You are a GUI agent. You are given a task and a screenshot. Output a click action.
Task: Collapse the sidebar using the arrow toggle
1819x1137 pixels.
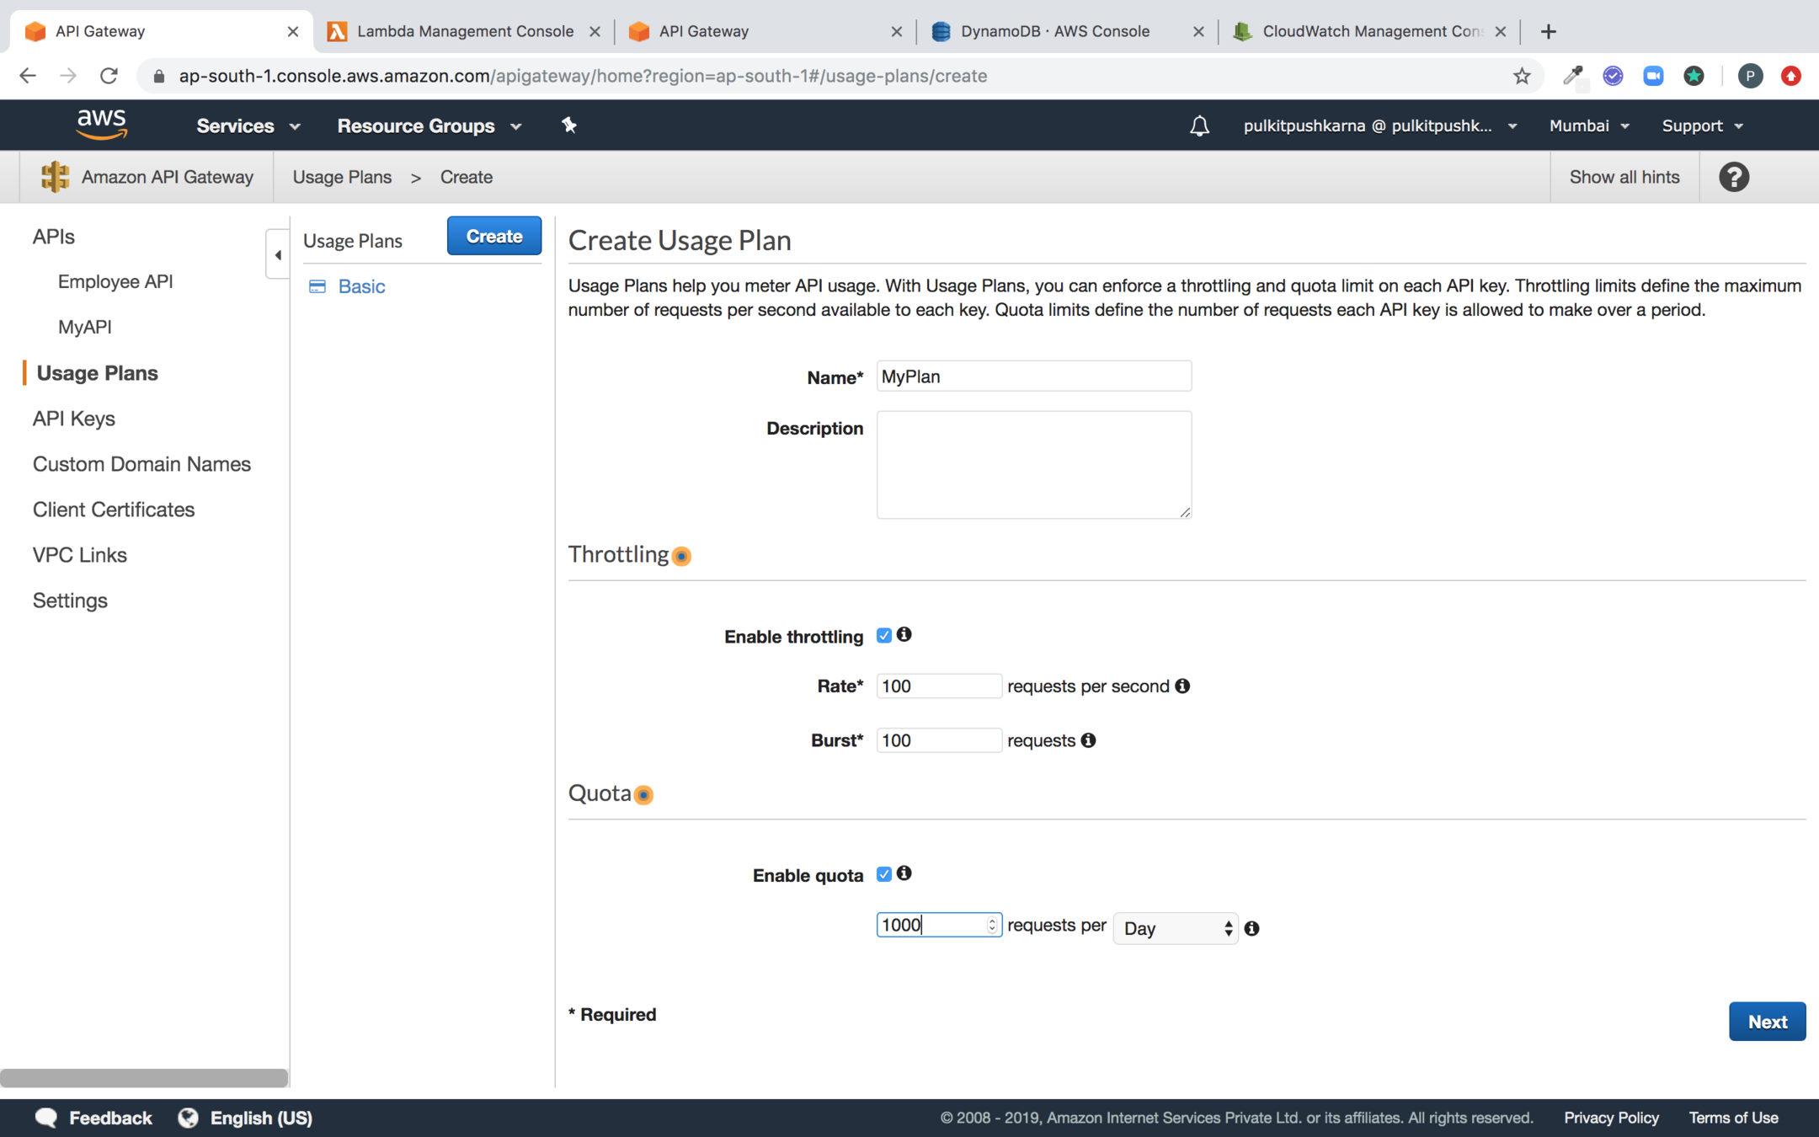[x=277, y=254]
